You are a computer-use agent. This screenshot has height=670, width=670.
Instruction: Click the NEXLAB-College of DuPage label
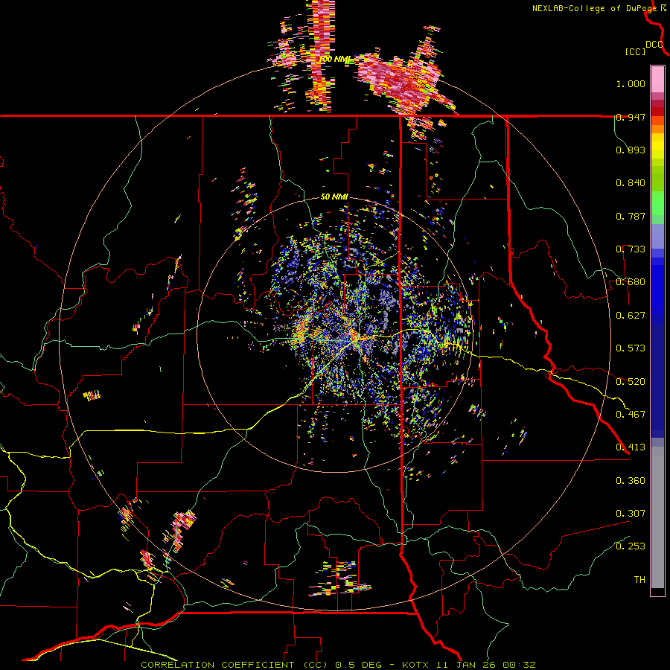[x=594, y=8]
